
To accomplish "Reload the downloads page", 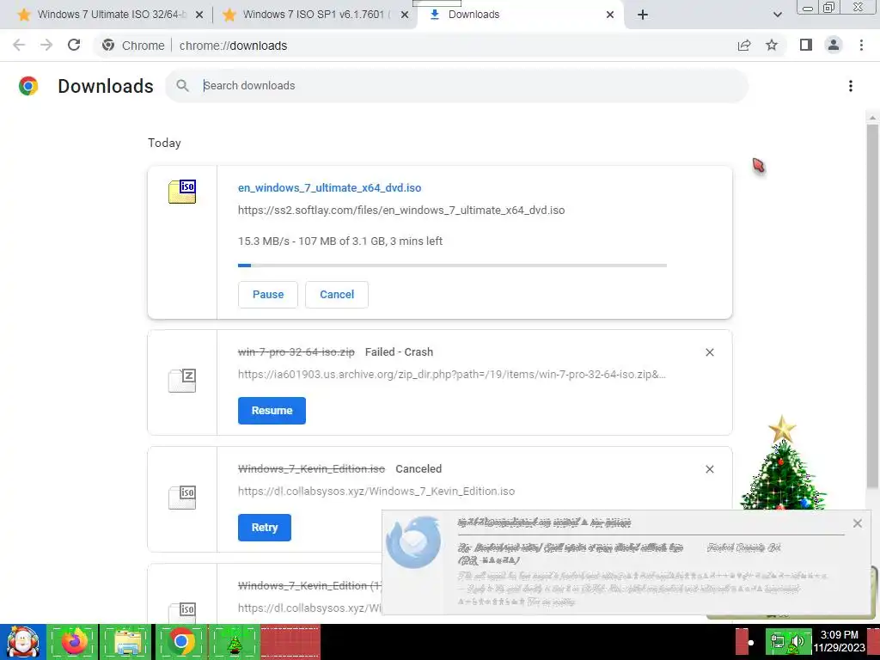I will click(x=74, y=45).
